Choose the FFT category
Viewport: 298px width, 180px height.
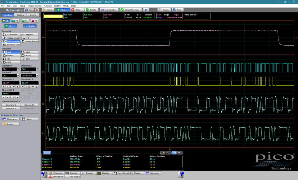29,38
